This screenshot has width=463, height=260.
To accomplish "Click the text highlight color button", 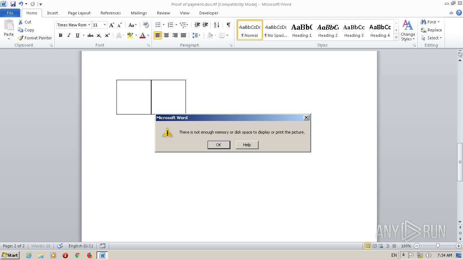I will tap(130, 35).
